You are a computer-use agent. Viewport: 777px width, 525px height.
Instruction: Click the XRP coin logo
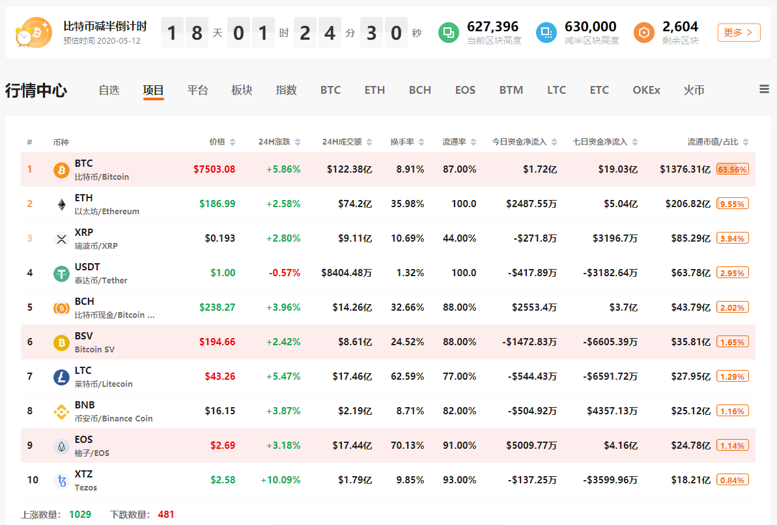pyautogui.click(x=61, y=239)
